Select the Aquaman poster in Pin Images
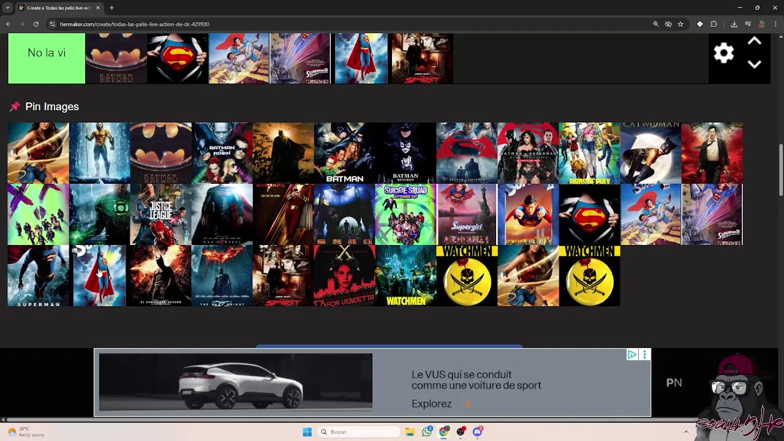Screen dimensions: 784x441 [99, 153]
